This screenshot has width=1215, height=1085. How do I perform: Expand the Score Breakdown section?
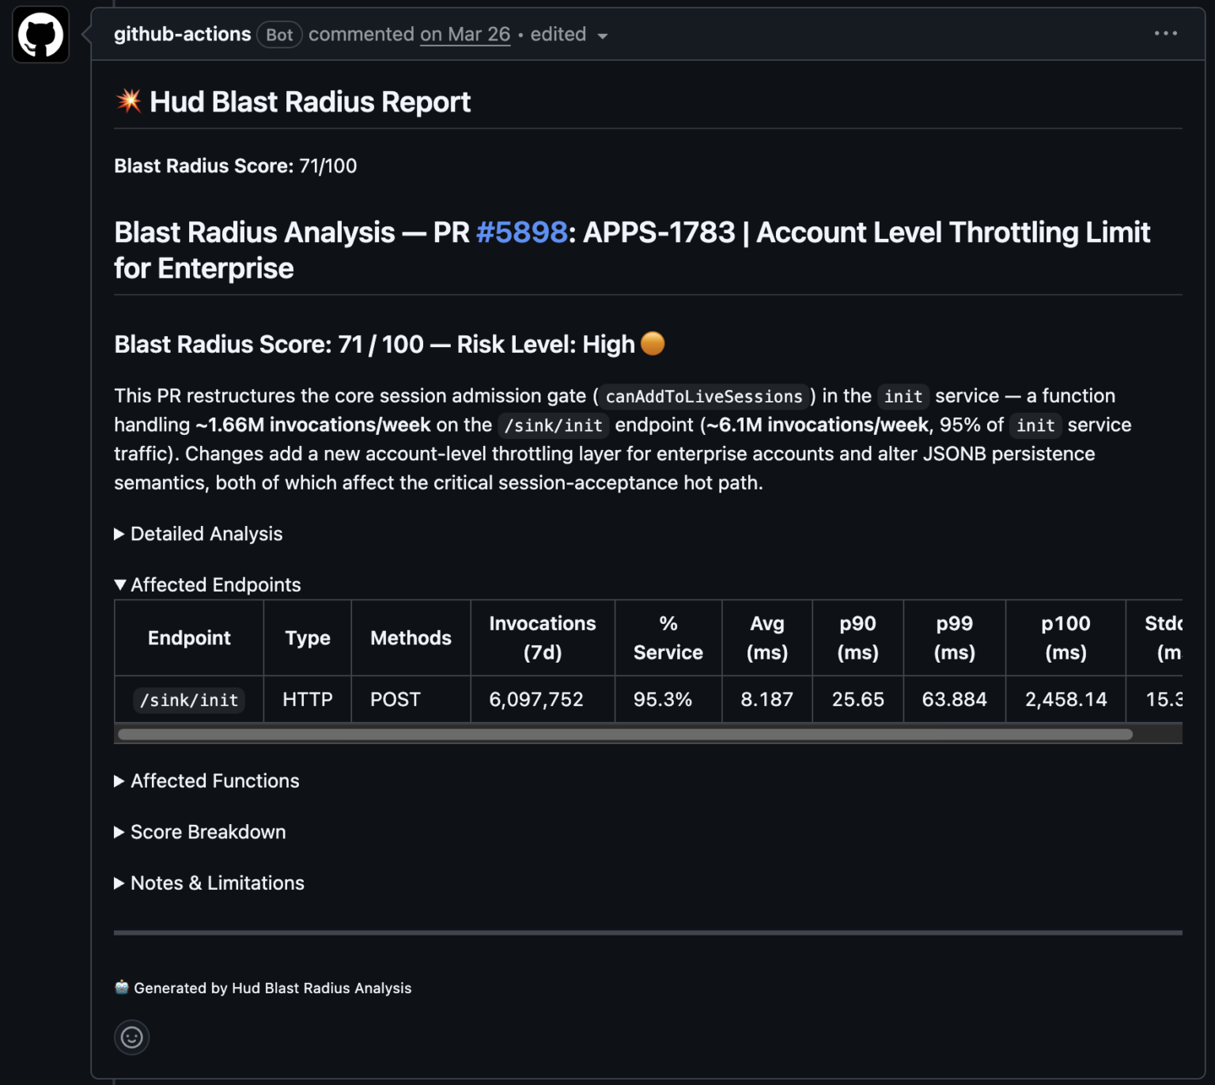coord(200,832)
